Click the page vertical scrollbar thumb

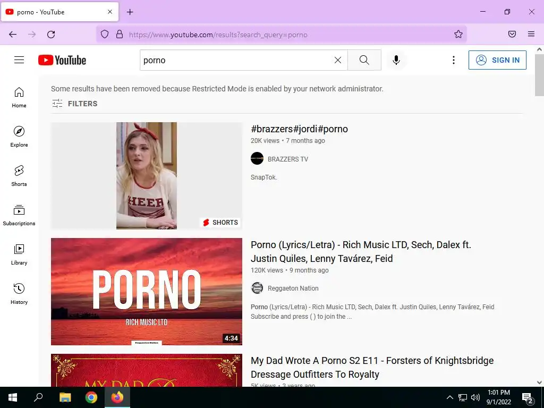(539, 74)
